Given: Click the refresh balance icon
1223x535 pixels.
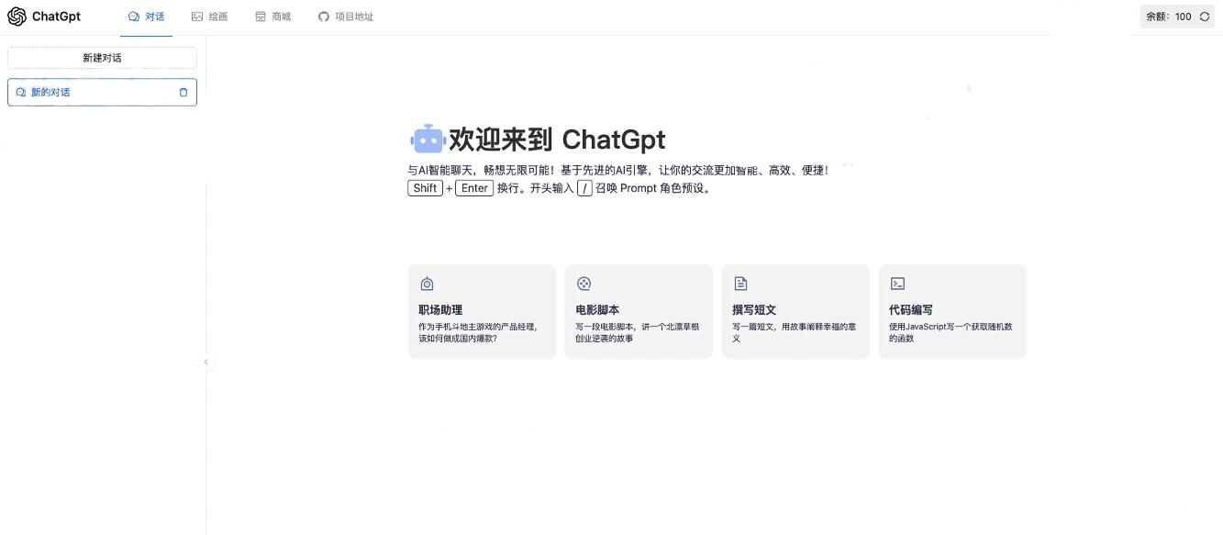Looking at the screenshot, I should pos(1205,17).
